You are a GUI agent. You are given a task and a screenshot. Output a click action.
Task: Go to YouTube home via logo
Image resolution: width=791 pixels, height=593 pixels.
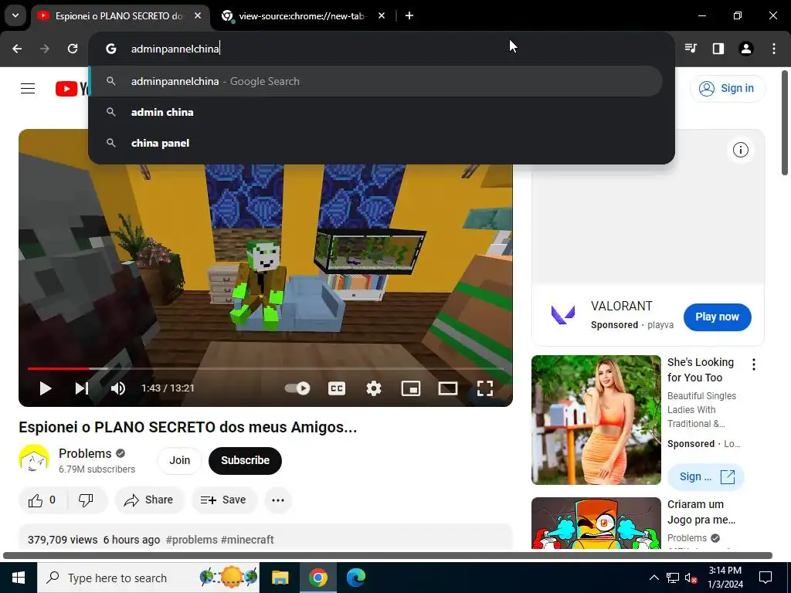pos(72,89)
